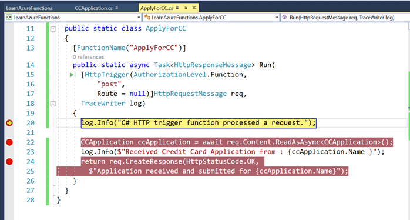Select the ApplyForCC.cs tab
Viewport: 410px width, 220px height.
[157, 8]
